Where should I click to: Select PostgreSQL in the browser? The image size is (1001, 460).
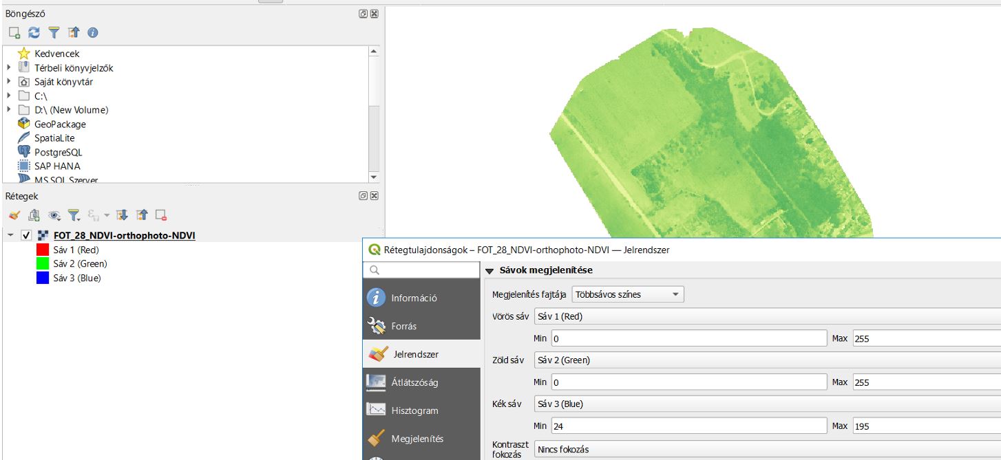point(59,152)
